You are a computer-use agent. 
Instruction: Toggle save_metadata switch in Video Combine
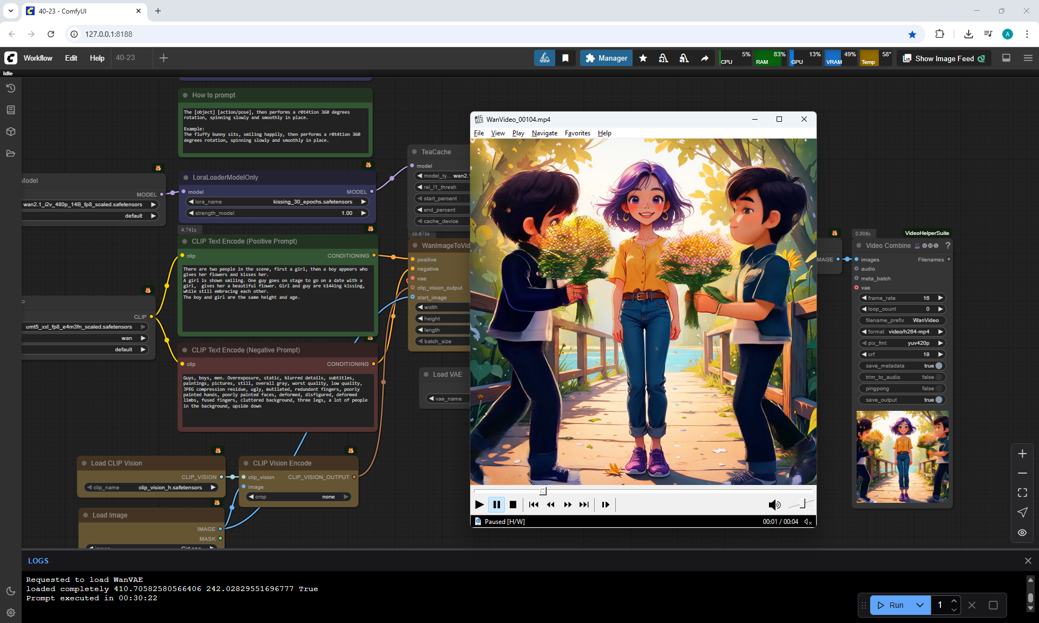coord(939,366)
